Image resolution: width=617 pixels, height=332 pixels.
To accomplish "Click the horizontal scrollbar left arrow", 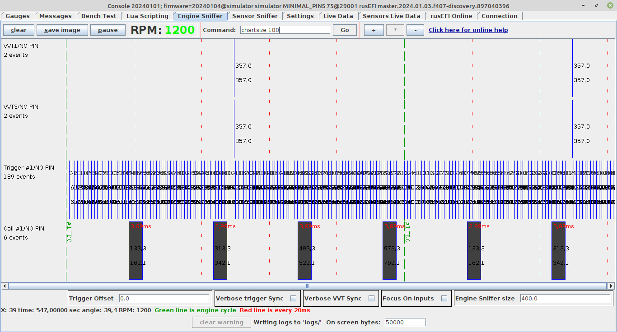I will (5, 286).
